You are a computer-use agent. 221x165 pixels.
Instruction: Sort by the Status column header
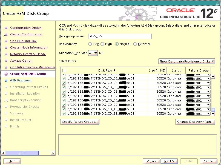click(176, 70)
